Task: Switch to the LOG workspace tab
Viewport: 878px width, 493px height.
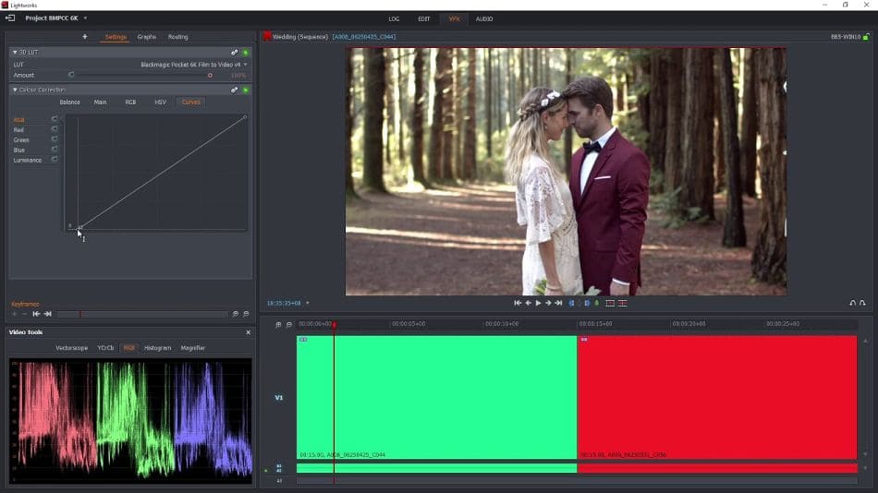Action: click(395, 19)
